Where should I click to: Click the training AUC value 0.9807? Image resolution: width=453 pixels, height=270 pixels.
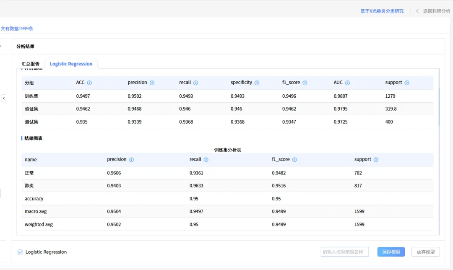point(341,96)
